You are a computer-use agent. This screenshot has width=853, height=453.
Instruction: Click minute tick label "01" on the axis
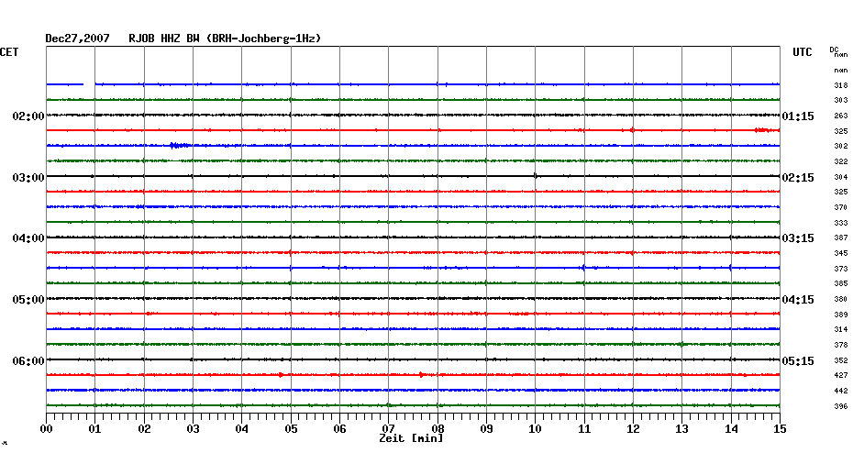pyautogui.click(x=94, y=429)
